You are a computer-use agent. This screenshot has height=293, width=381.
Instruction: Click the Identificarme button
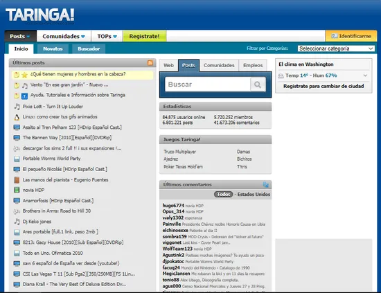(351, 36)
